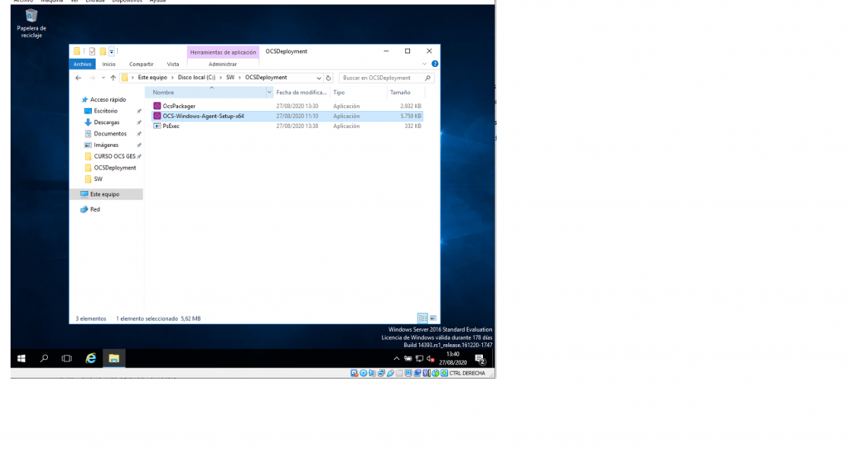Screen dimensions: 848x449
Task: Click the New folder quick access toolbar icon
Action: click(102, 51)
